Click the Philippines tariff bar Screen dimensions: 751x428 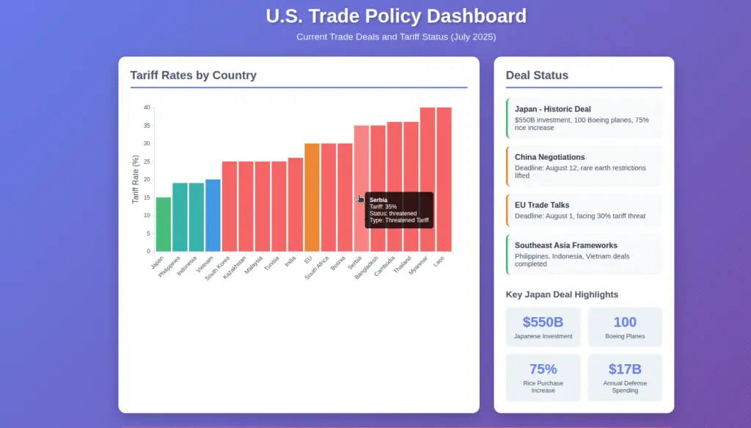(180, 217)
